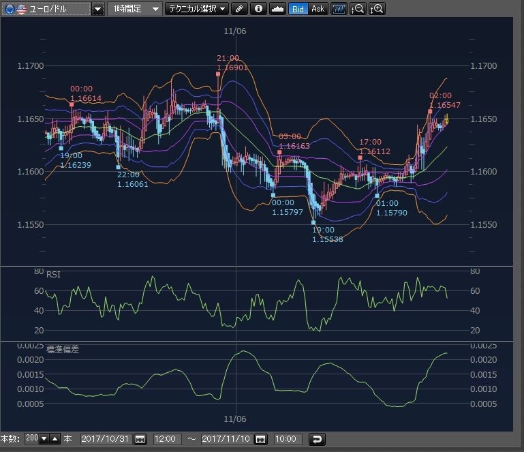Open the end date calendar picker

pos(261,439)
